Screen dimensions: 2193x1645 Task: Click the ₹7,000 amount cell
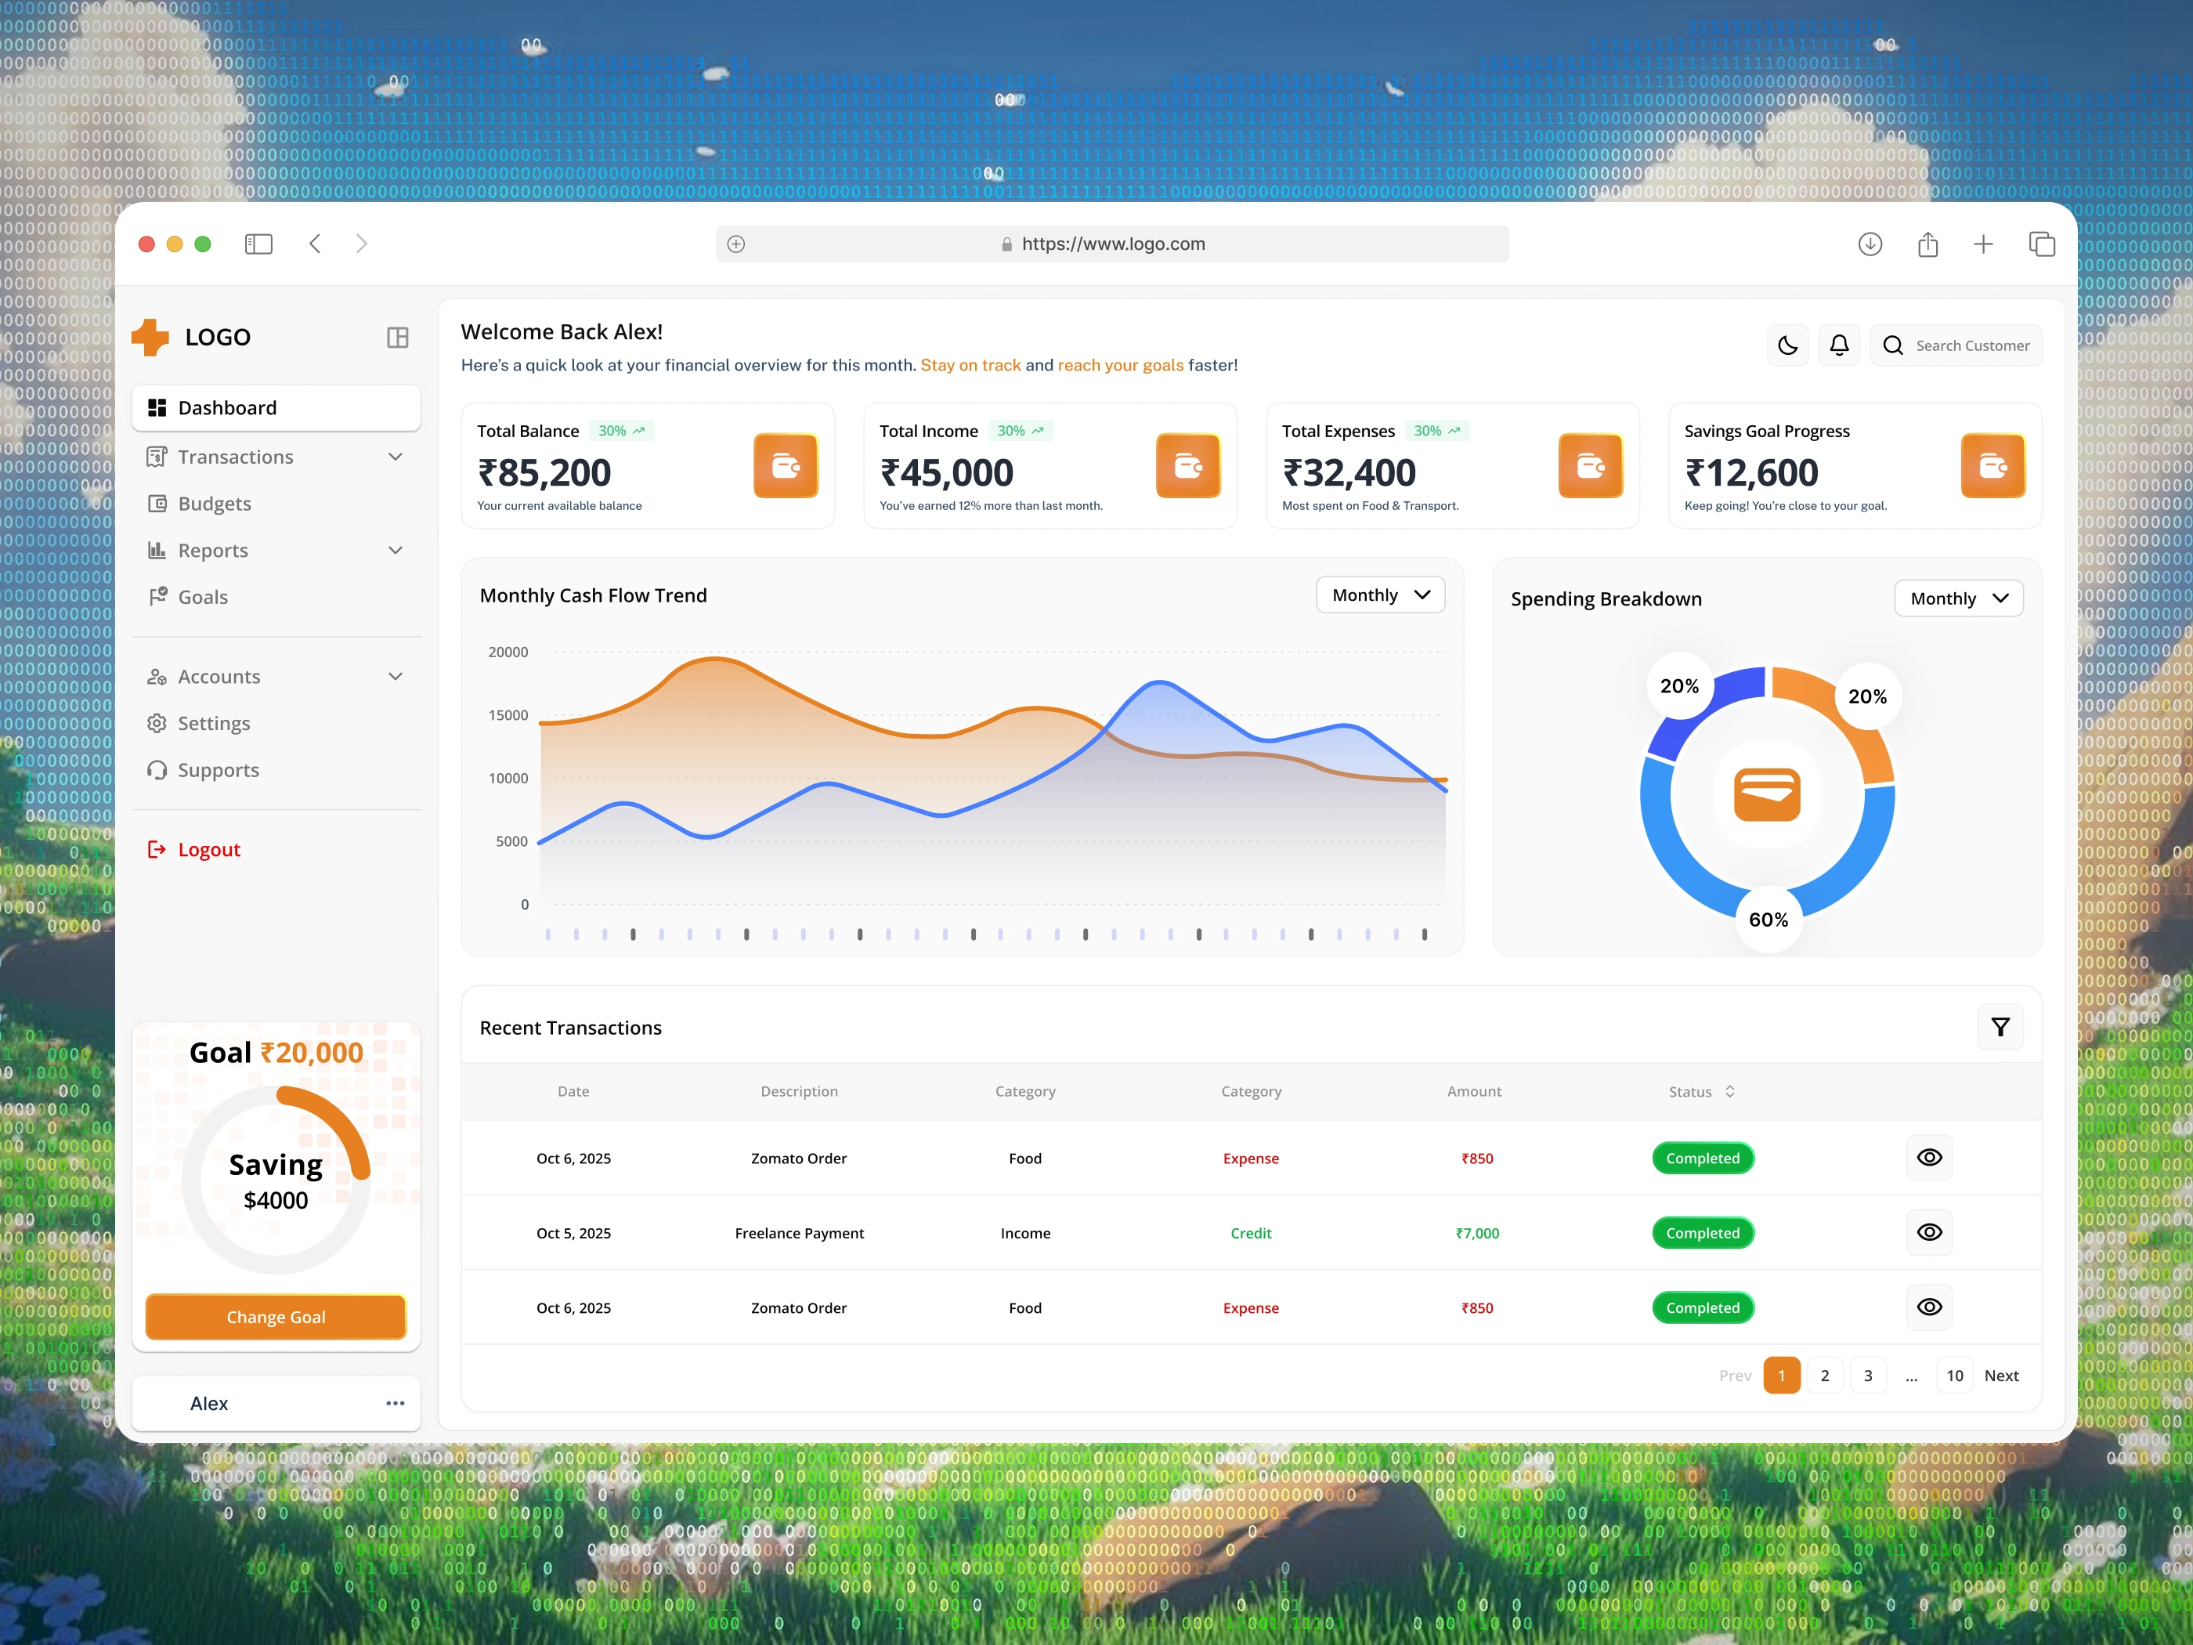(x=1477, y=1232)
